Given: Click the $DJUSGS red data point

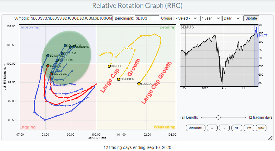Looking at the screenshot, I should click(51, 74).
